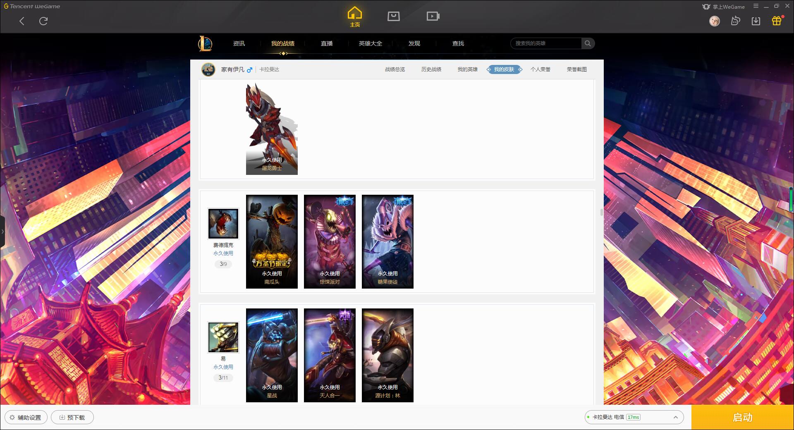Click the 卡拉曼达 server label in profile header
794x430 pixels.
click(270, 69)
